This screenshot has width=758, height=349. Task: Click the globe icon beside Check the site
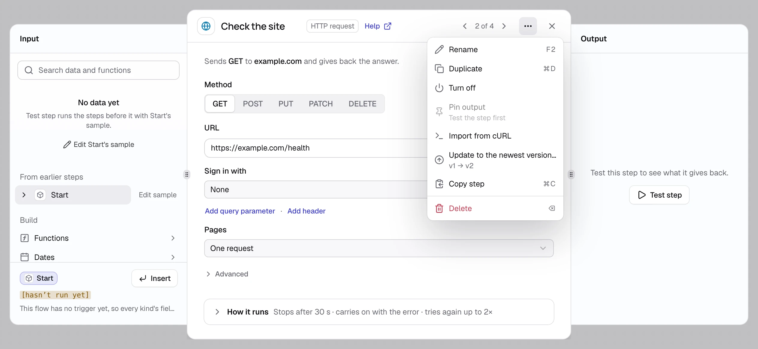206,26
